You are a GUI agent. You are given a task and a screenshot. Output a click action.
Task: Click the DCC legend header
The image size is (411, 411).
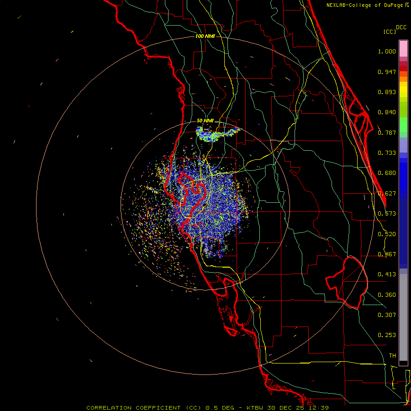click(x=401, y=27)
